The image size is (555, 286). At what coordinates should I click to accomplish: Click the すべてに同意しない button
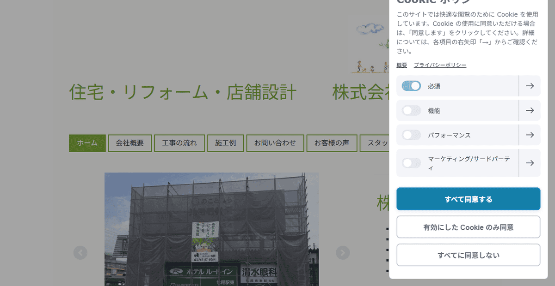468,255
